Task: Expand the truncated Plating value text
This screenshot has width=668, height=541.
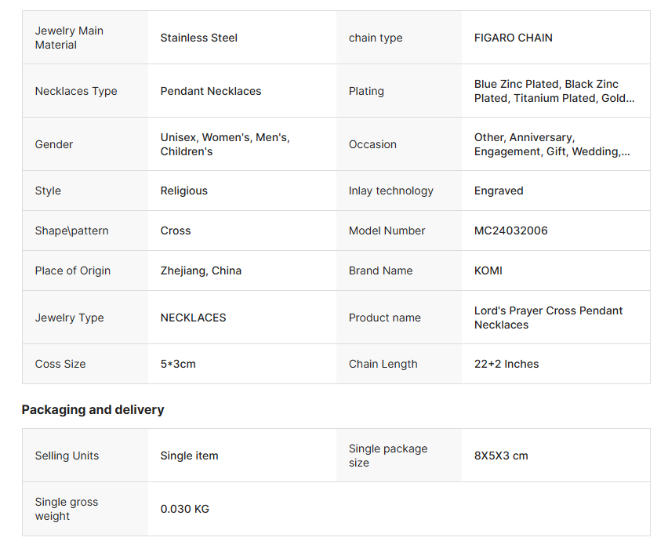Action: point(554,91)
